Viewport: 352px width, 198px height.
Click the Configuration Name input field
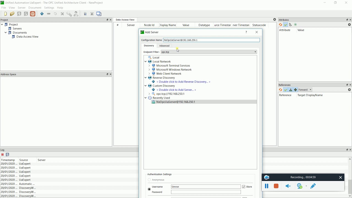click(x=211, y=40)
